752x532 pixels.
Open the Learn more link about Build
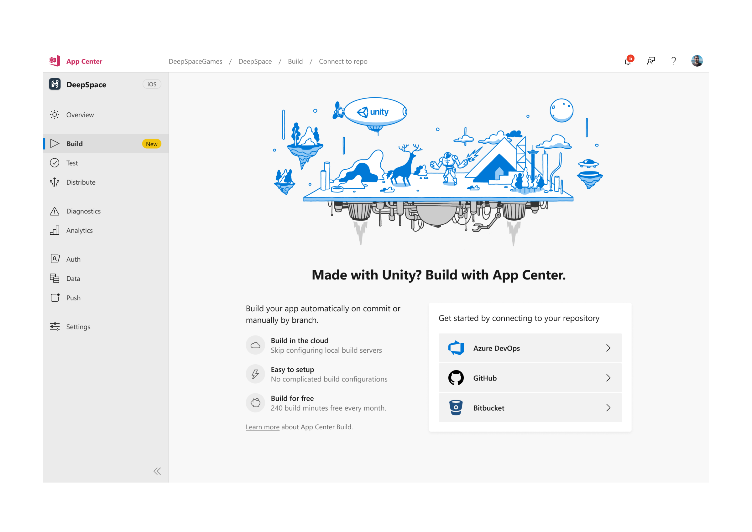(x=262, y=427)
